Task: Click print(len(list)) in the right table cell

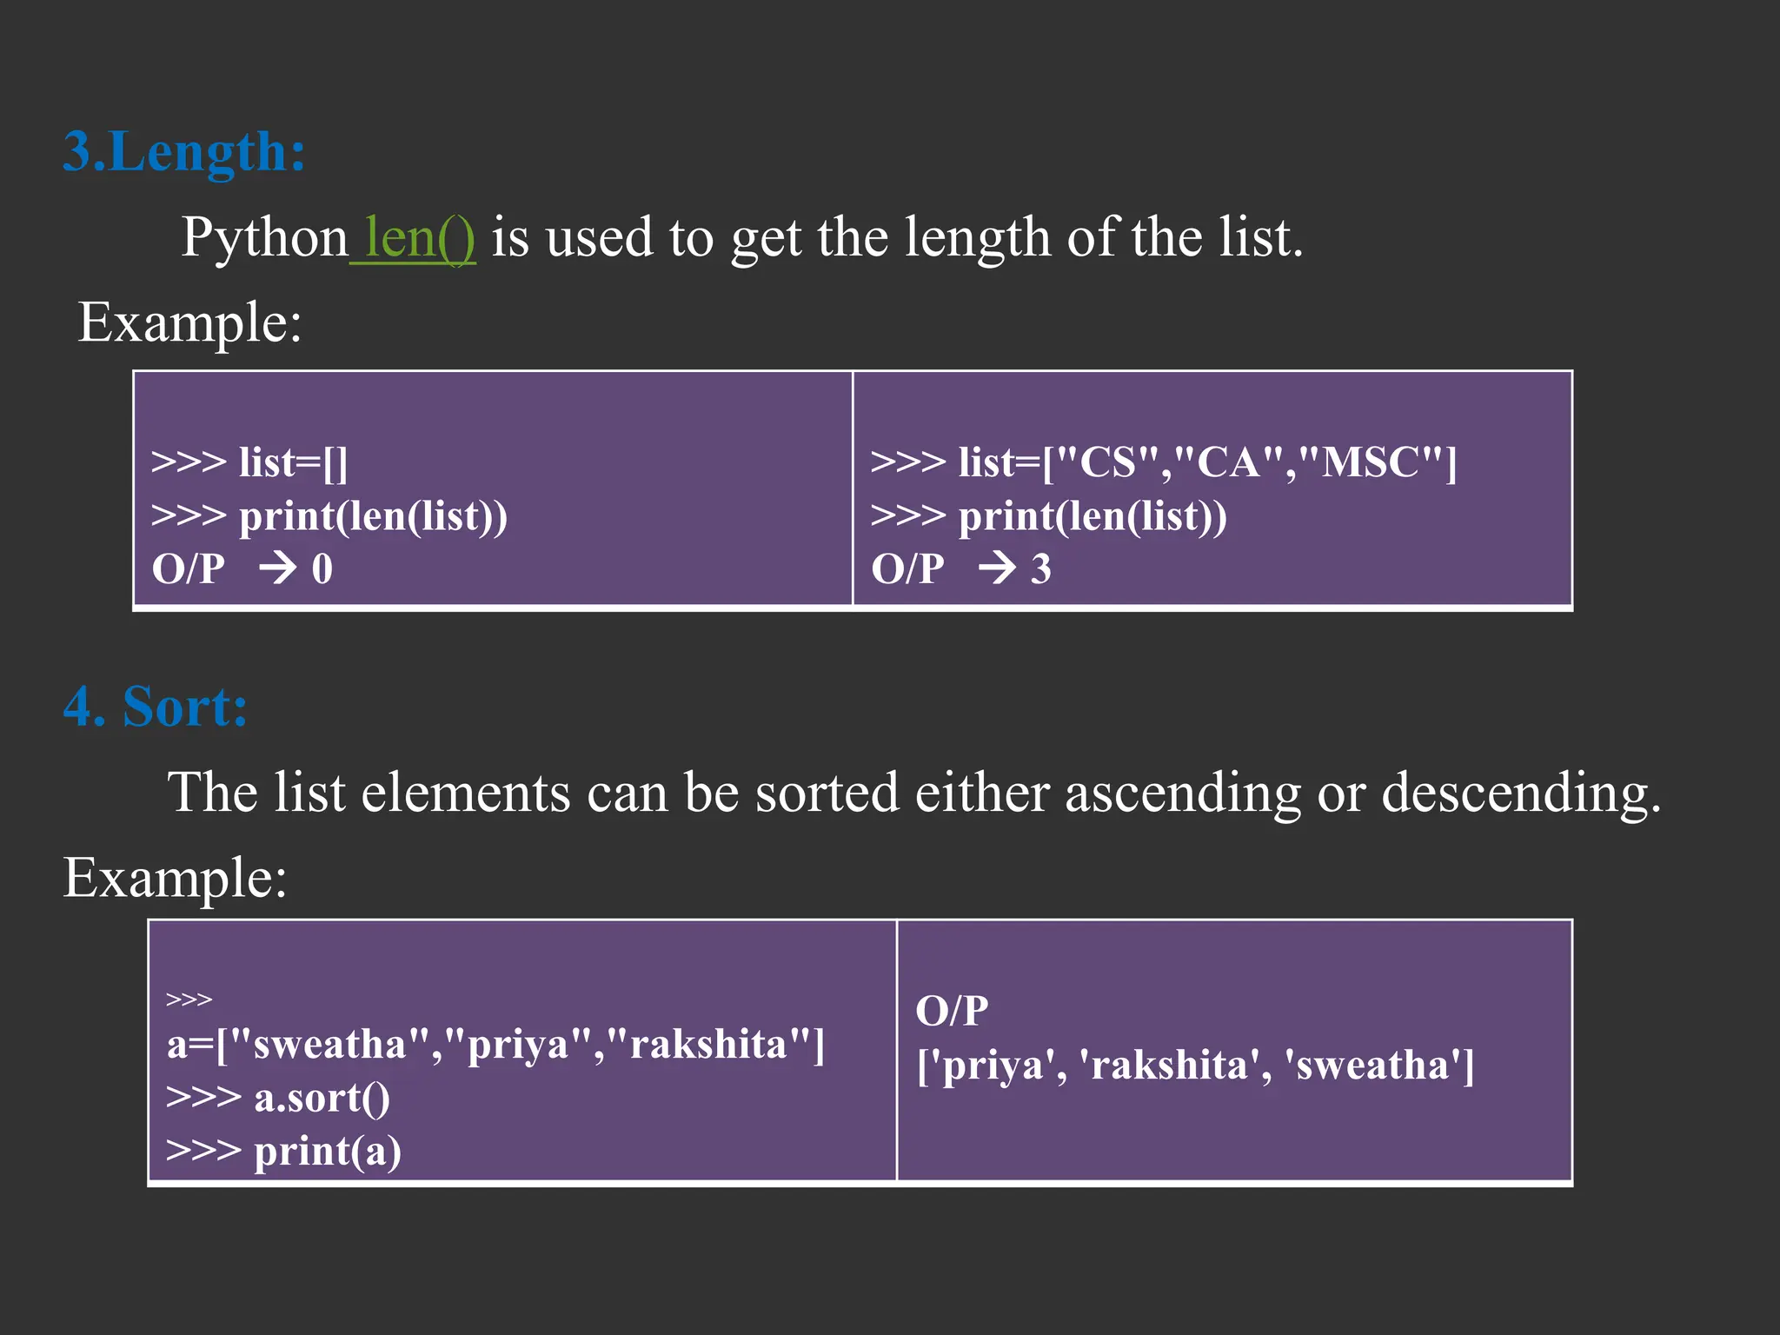Action: click(x=1049, y=516)
